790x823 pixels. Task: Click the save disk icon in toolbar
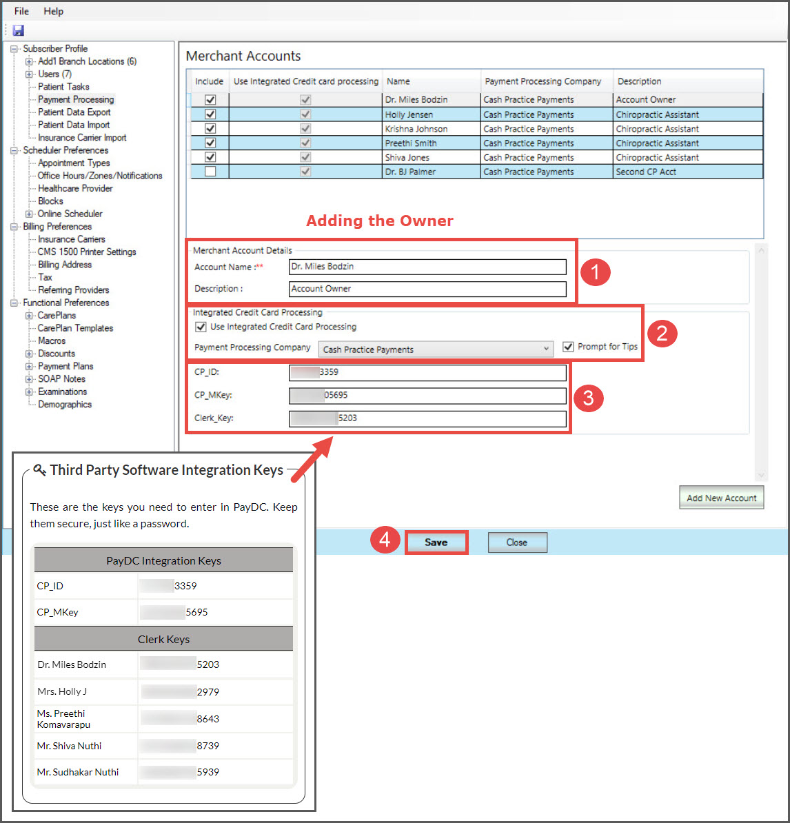[x=19, y=30]
